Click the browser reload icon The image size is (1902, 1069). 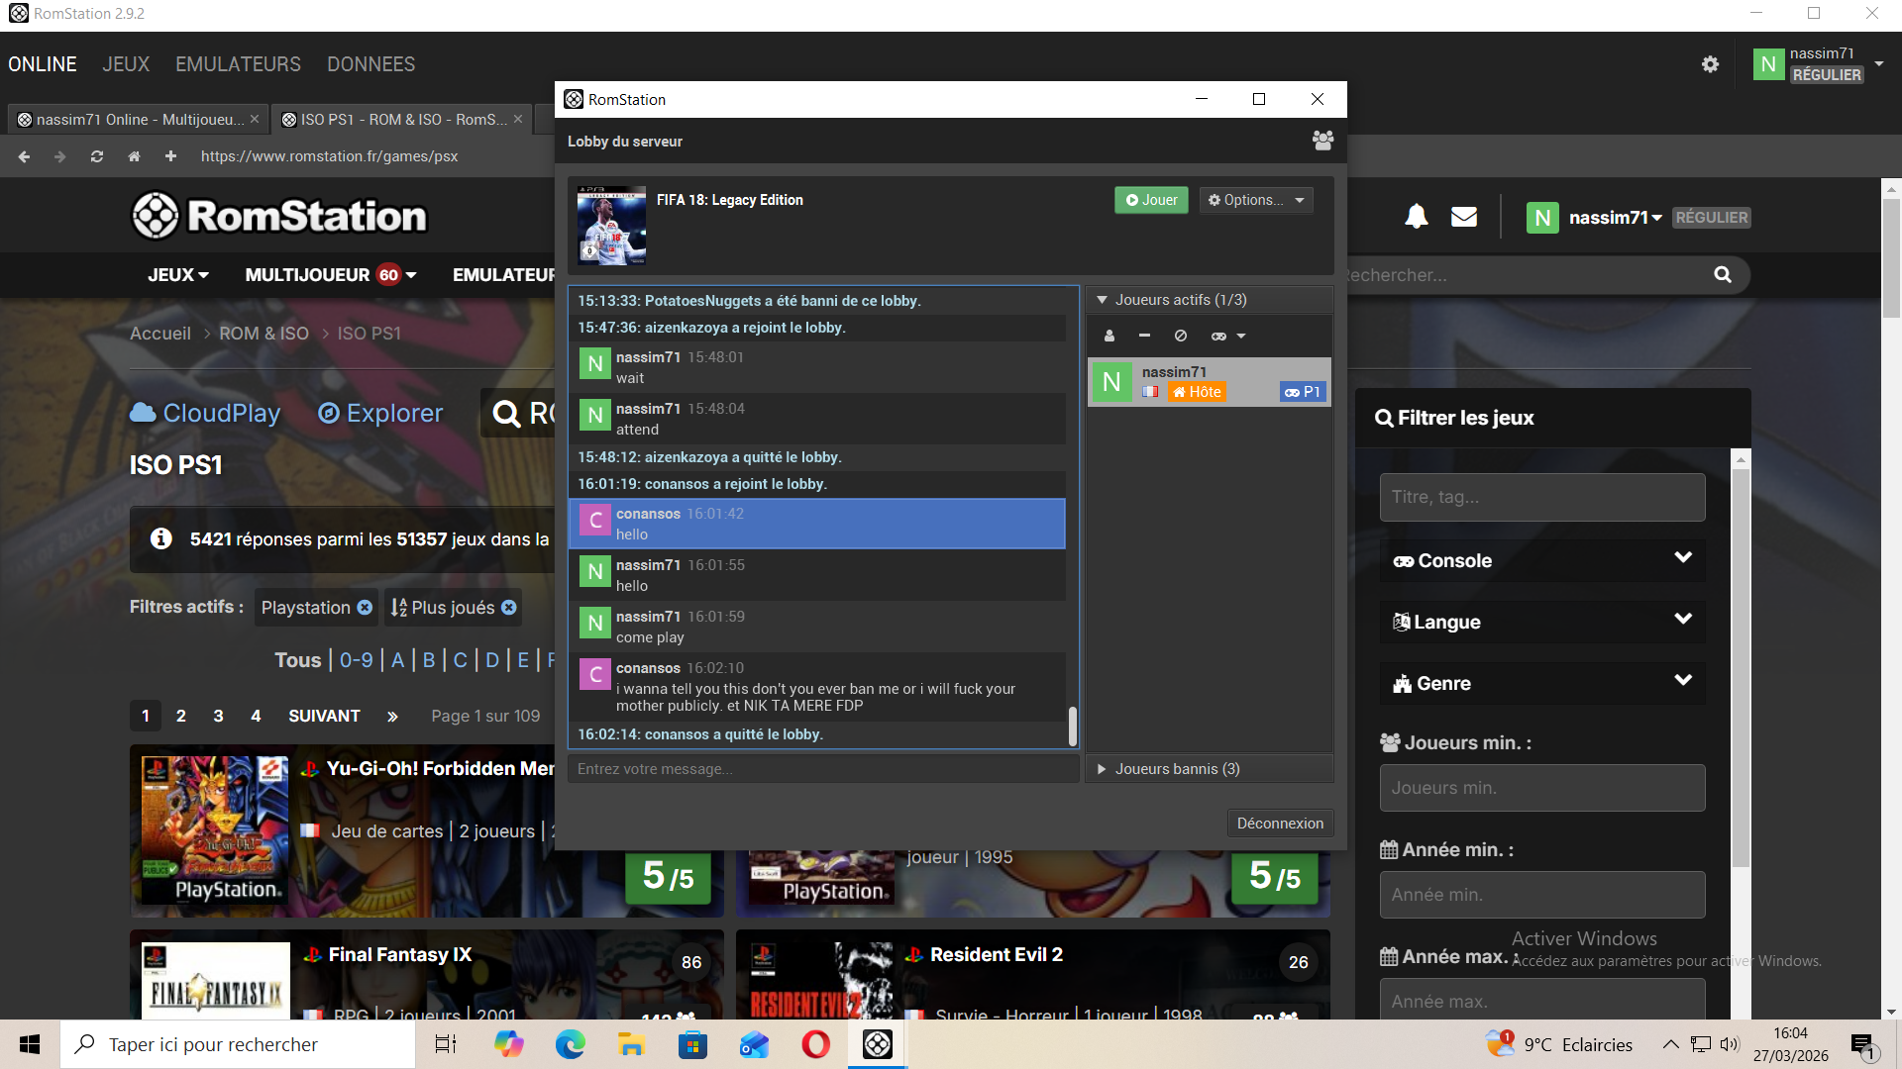[x=97, y=156]
